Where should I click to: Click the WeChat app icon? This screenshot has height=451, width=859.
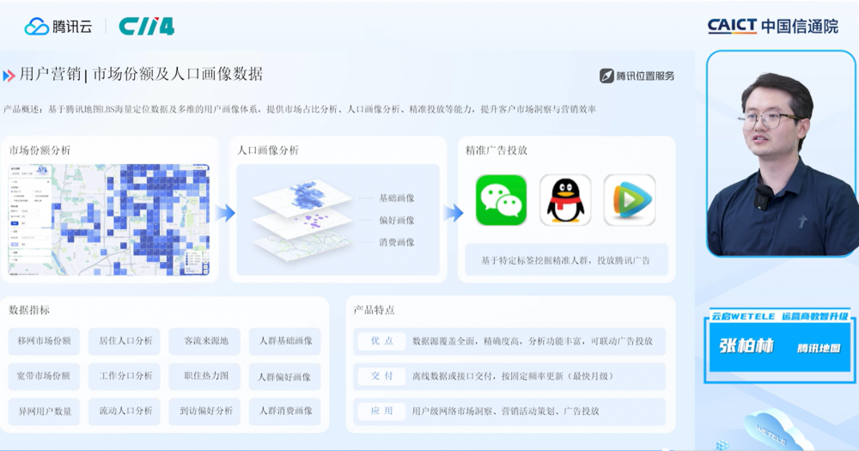click(x=501, y=200)
